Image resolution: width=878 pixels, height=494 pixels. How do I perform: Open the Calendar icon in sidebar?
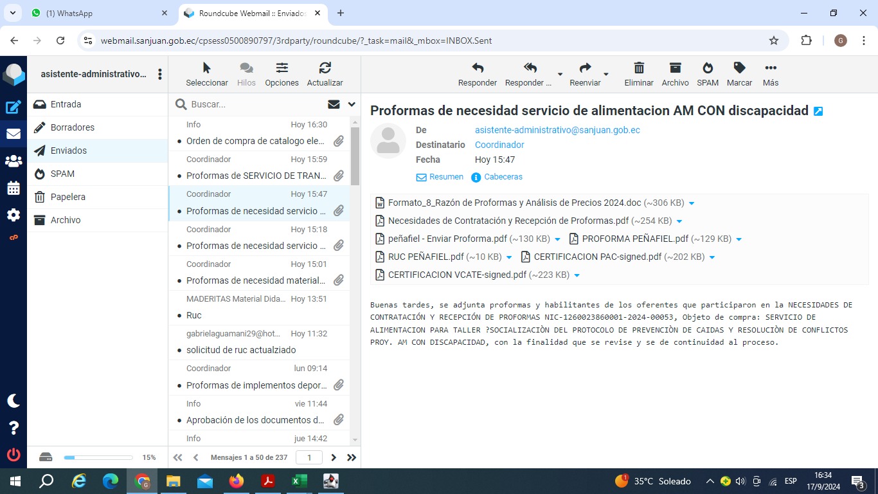pyautogui.click(x=13, y=188)
